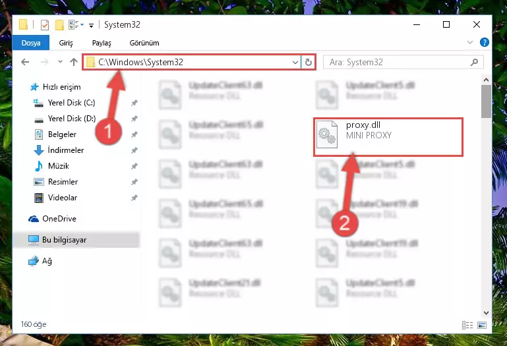Viewport: 507px width, 346px height.
Task: Minimize the System32 window
Action: pyautogui.click(x=417, y=24)
